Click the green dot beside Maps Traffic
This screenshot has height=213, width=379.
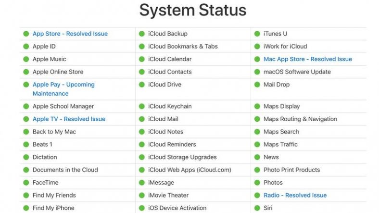pos(257,144)
